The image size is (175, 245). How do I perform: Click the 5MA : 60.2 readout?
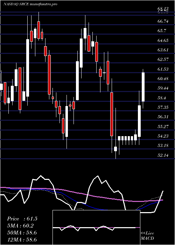(20, 226)
